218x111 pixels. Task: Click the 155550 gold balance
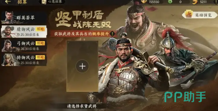154,2
